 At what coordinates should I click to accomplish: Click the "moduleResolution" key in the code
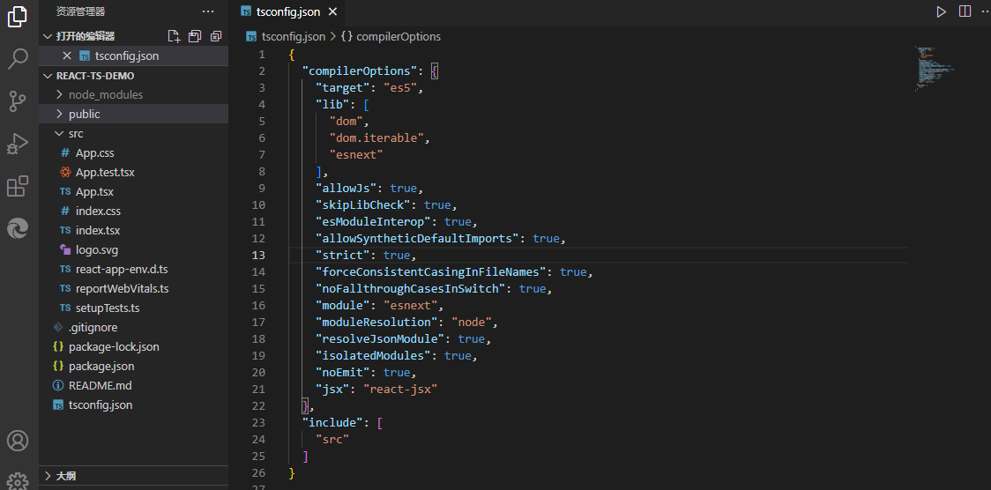click(x=377, y=322)
